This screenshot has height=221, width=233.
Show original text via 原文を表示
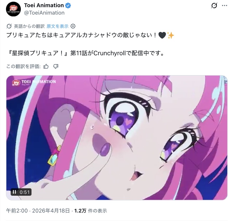pyautogui.click(x=58, y=26)
